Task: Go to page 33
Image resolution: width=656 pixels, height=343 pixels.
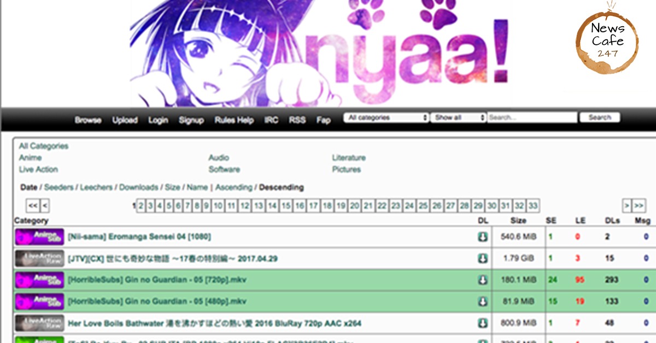Action: click(533, 206)
